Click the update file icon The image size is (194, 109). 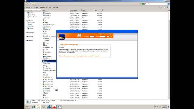pyautogui.click(x=44, y=93)
